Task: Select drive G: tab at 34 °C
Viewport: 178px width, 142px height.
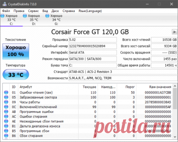Action: pos(56,20)
